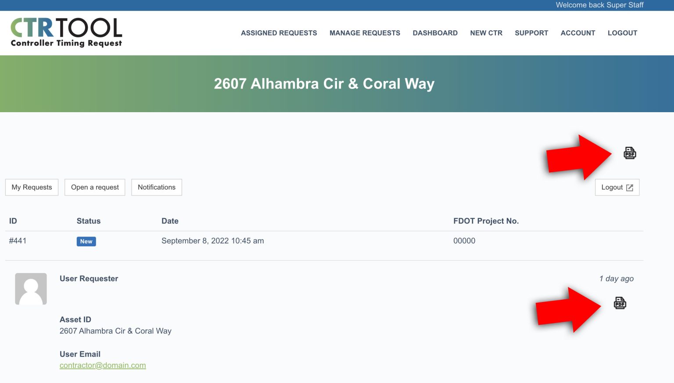
Task: Click the Welcome back Super Staff text
Action: pos(599,5)
